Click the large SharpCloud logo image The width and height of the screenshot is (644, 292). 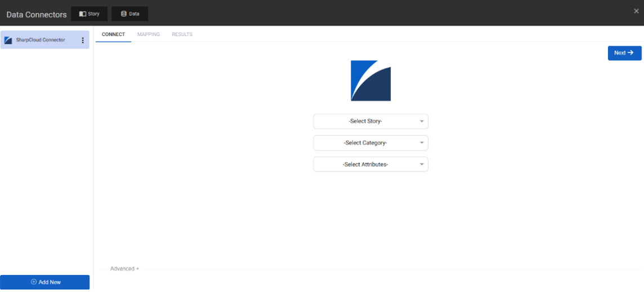pyautogui.click(x=370, y=81)
